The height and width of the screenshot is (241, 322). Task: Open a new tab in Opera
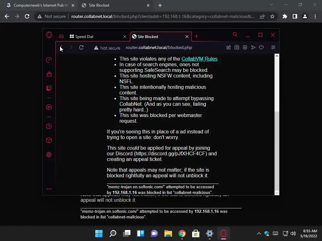[x=196, y=36]
